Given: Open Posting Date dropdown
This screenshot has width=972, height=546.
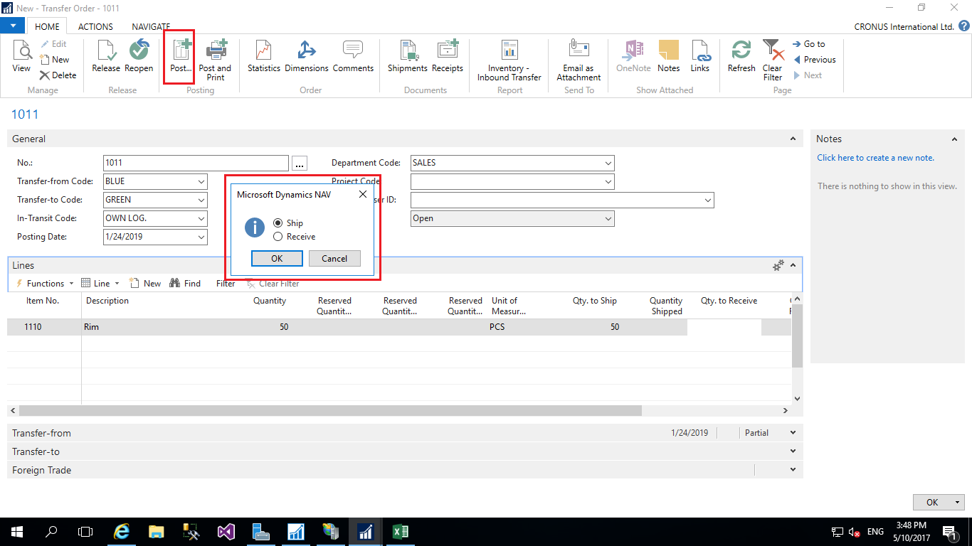Looking at the screenshot, I should tap(201, 237).
